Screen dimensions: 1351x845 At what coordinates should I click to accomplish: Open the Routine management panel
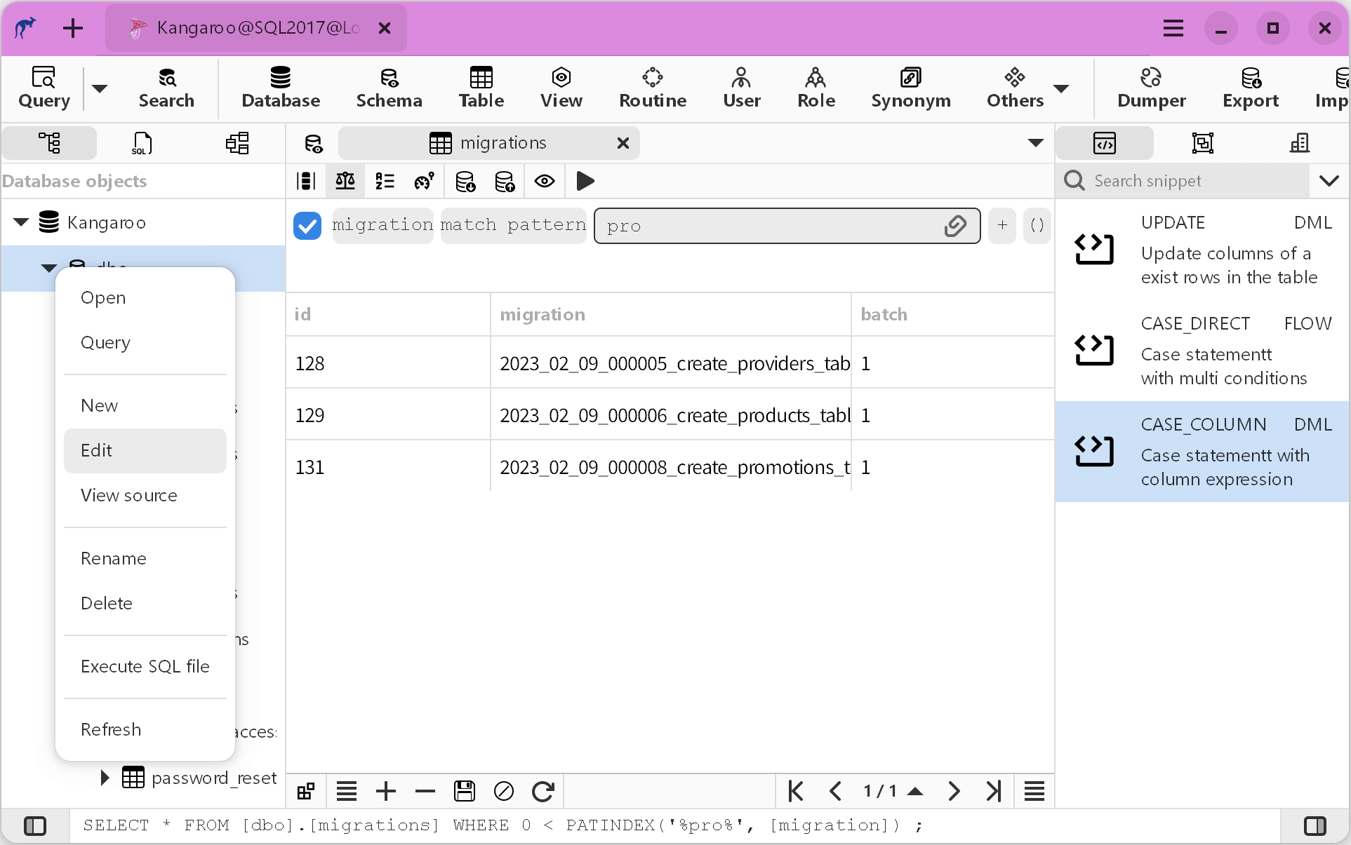[653, 88]
